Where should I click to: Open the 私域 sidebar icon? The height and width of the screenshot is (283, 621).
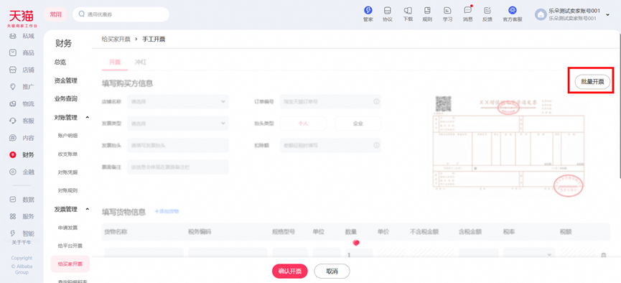(13, 36)
